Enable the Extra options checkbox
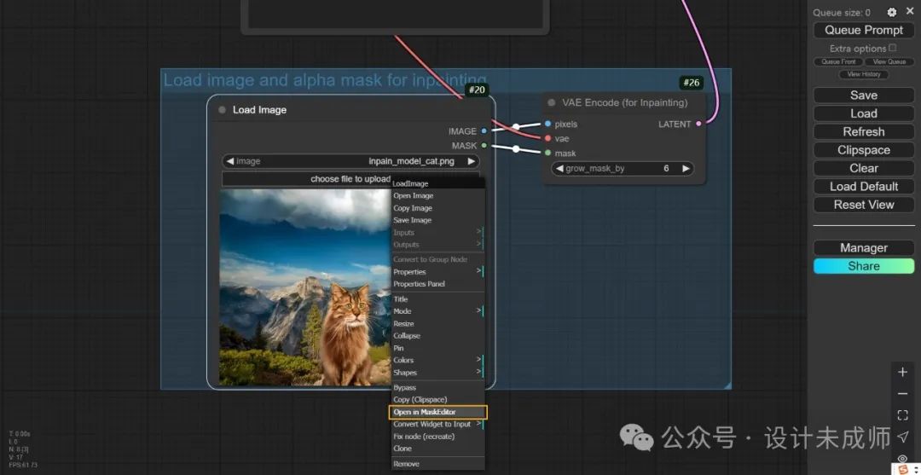 click(893, 48)
